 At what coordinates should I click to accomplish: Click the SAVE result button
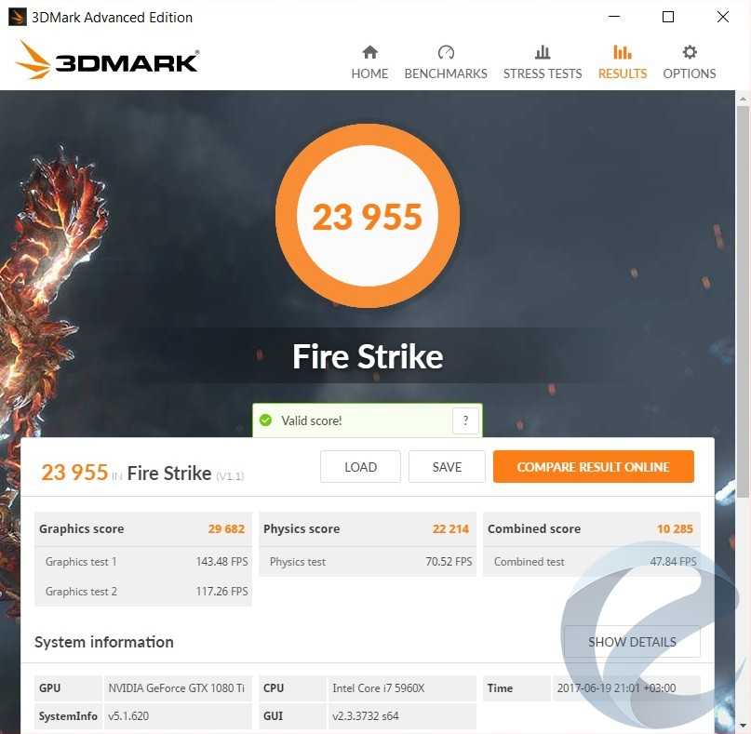[x=447, y=467]
